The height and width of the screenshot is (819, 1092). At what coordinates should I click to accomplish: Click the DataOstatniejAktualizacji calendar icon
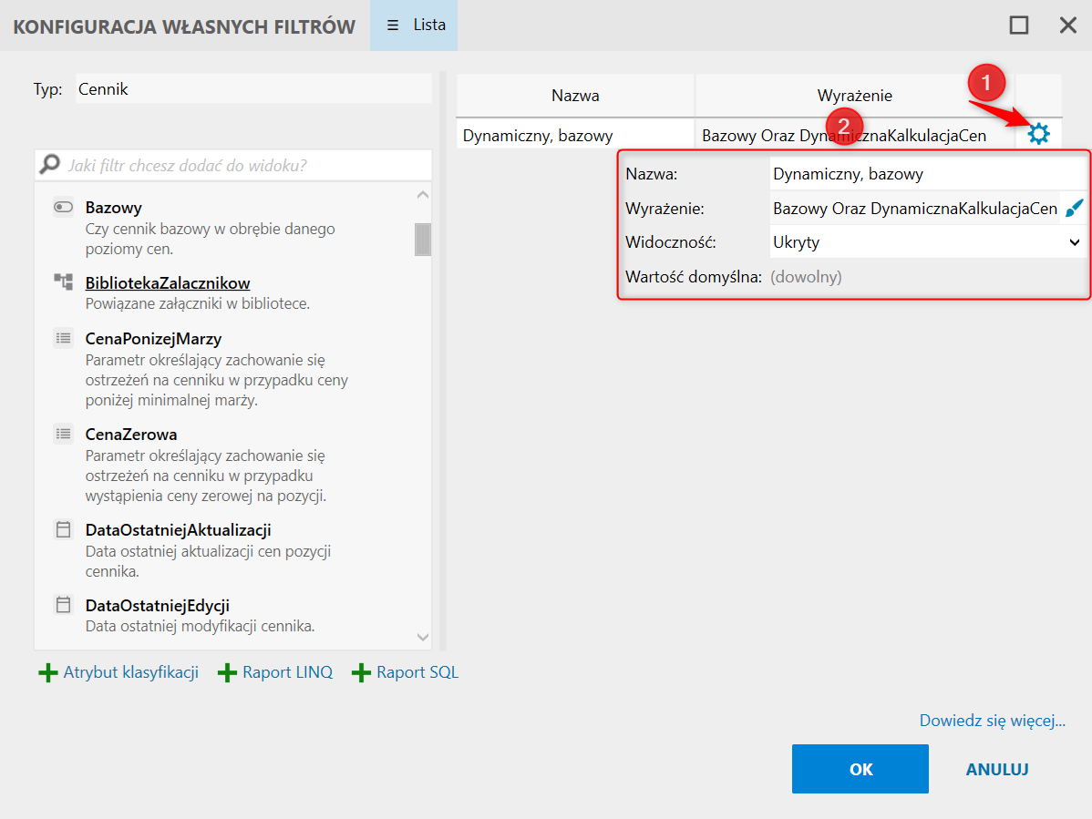(x=63, y=529)
